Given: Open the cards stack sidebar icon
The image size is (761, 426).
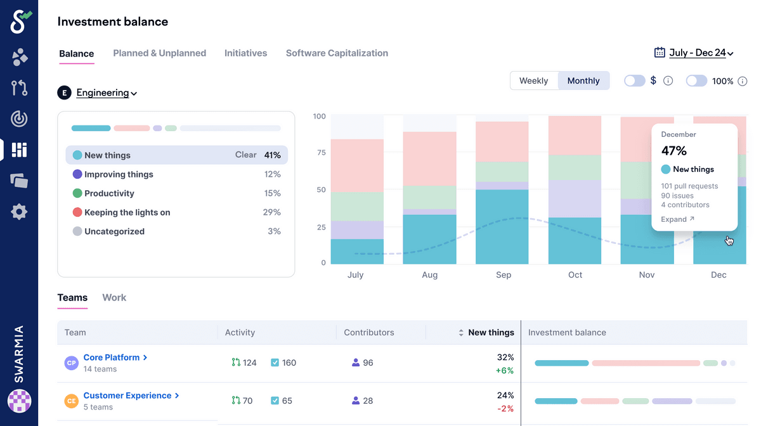Looking at the screenshot, I should point(19,181).
